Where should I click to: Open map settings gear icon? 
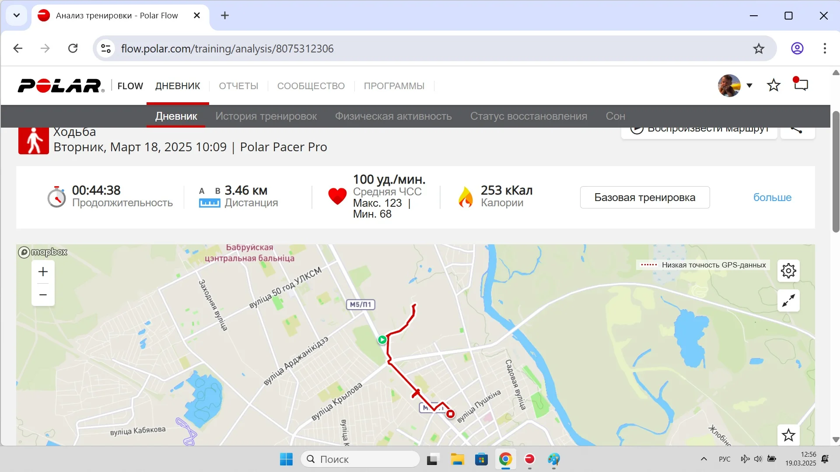(x=788, y=271)
